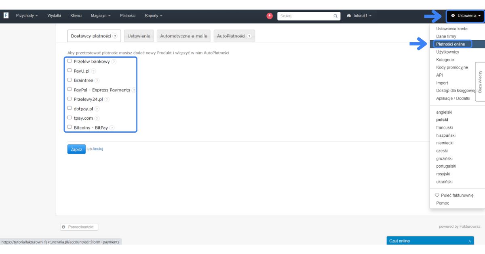
Task: Toggle the Ustawienia gear dropdown in the navbar
Action: click(x=466, y=16)
